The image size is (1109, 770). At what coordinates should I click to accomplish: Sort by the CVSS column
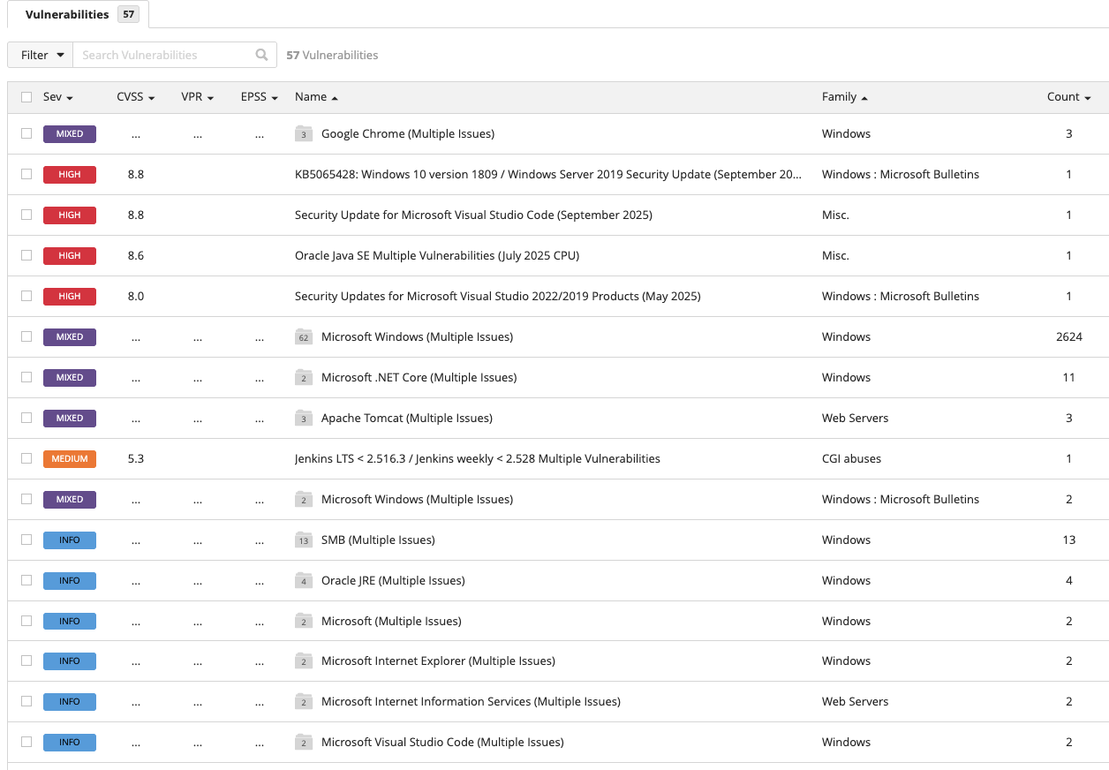coord(135,97)
